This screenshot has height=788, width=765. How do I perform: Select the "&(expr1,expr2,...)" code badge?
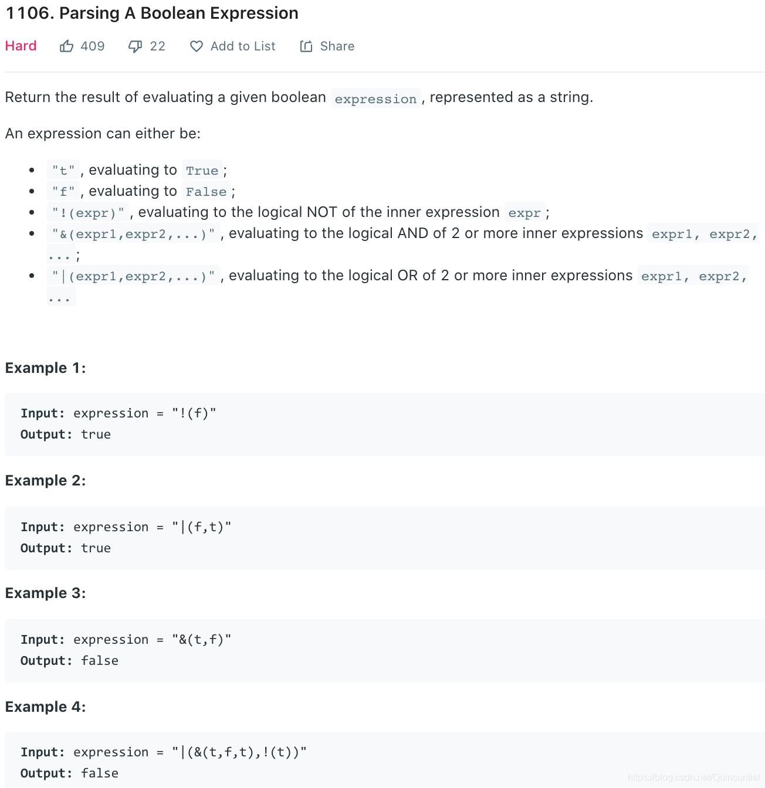[133, 233]
